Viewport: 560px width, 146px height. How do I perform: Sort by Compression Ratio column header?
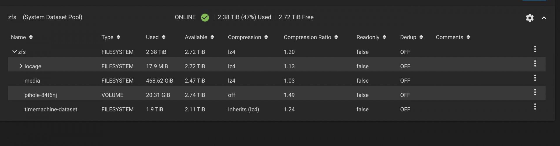coord(311,37)
